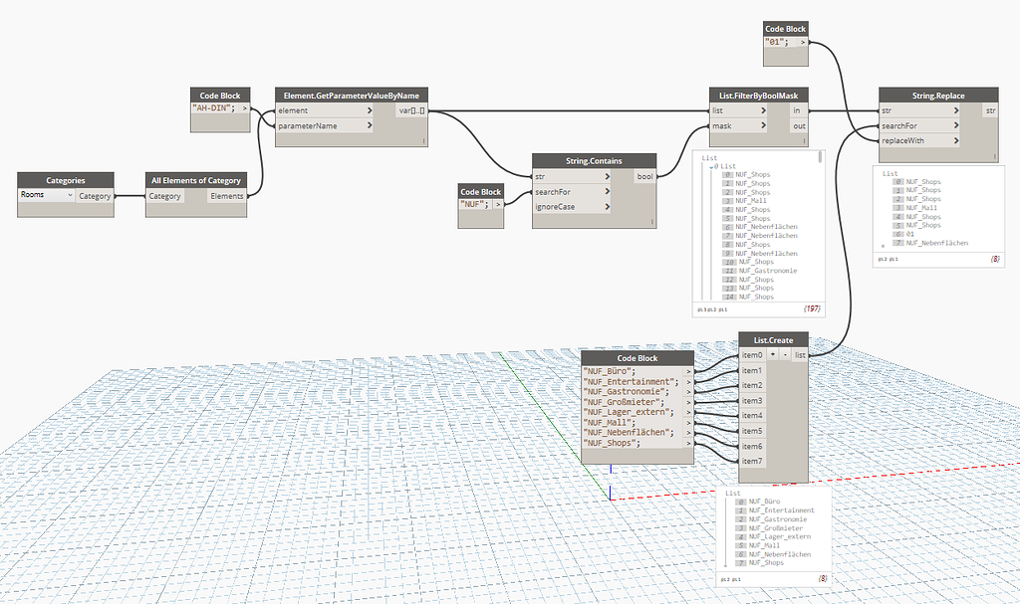Click the + button to add a List.Create input
This screenshot has width=1020, height=604.
pos(773,354)
